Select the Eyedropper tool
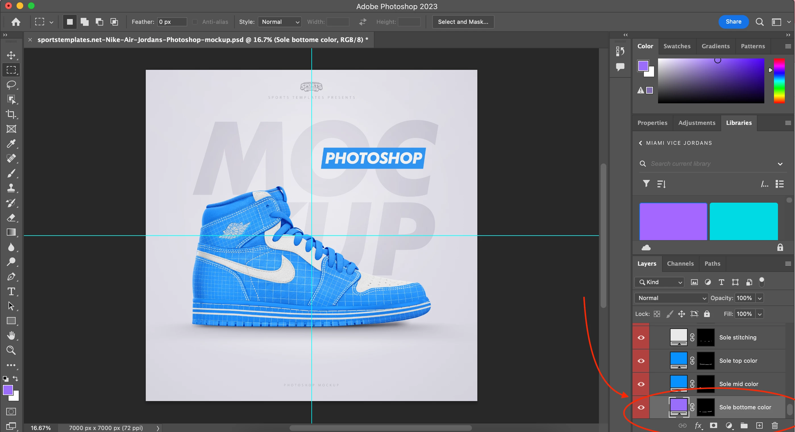795x432 pixels. click(x=11, y=144)
